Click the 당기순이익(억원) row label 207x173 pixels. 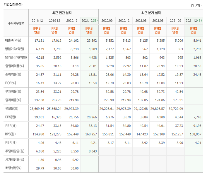16,57
